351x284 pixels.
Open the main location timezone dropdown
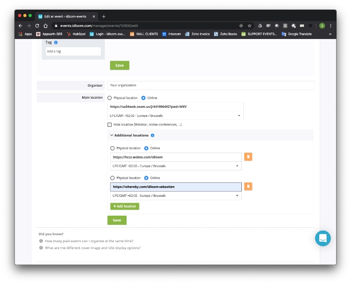(175, 116)
